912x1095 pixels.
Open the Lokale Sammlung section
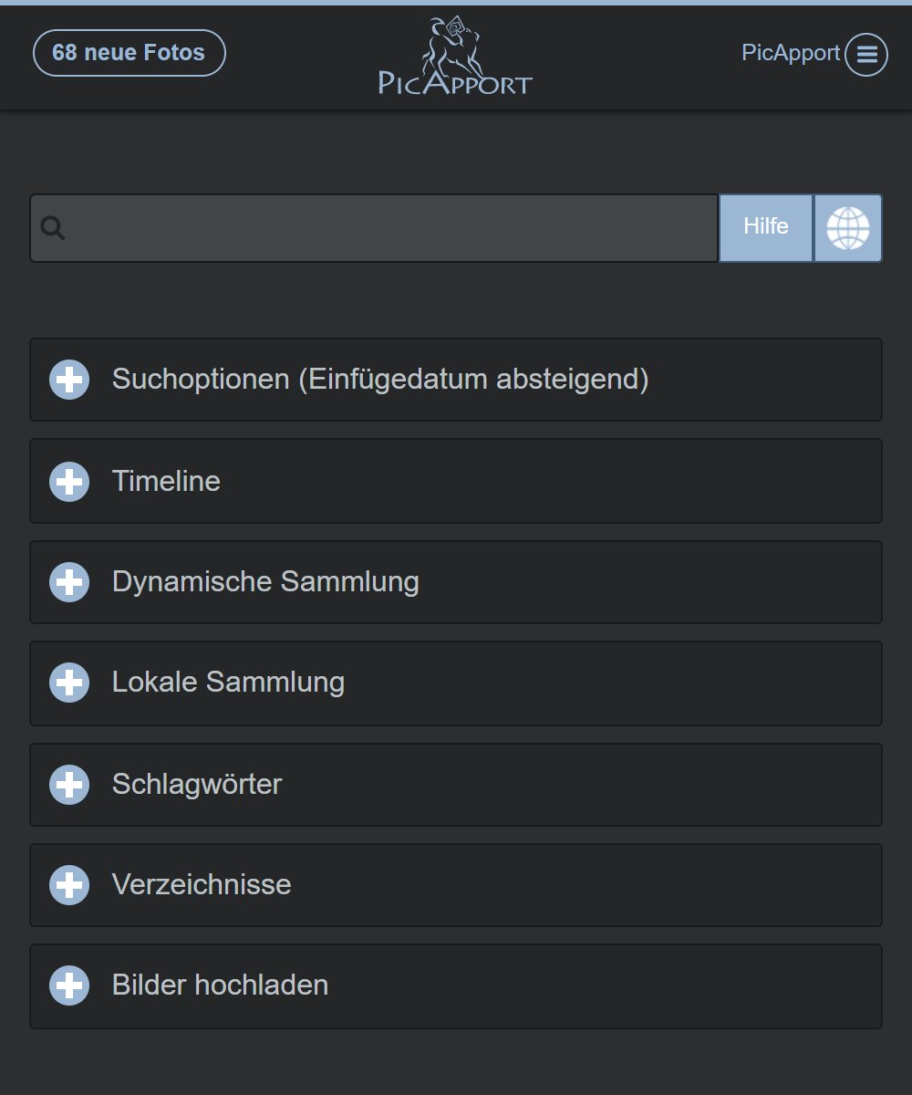(x=228, y=683)
